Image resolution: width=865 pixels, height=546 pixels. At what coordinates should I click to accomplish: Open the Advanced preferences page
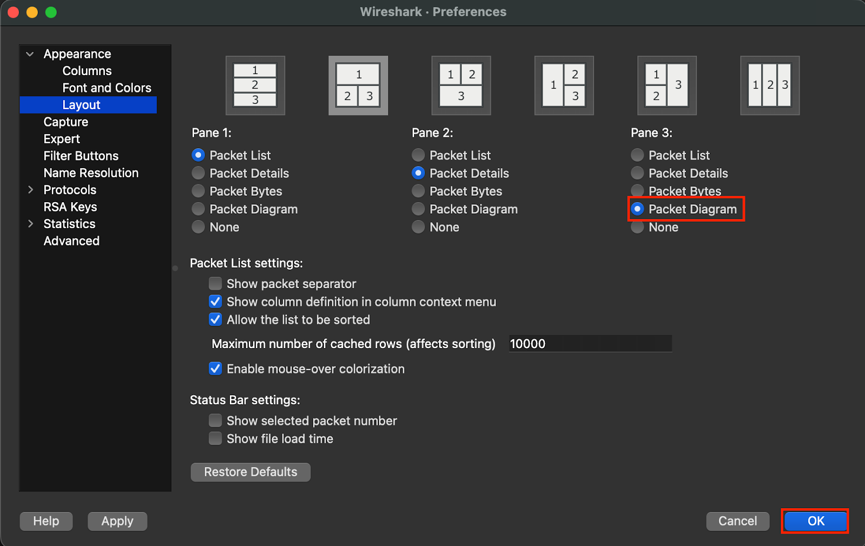(72, 241)
